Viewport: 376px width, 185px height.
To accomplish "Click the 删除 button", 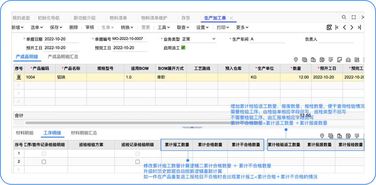I will tap(73, 27).
